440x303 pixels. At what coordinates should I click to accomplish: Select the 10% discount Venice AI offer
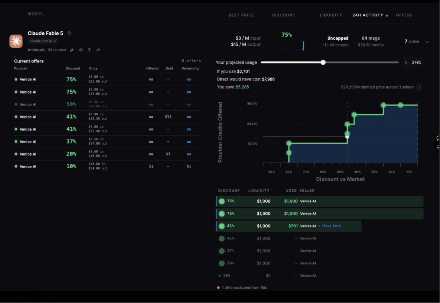tap(107, 166)
